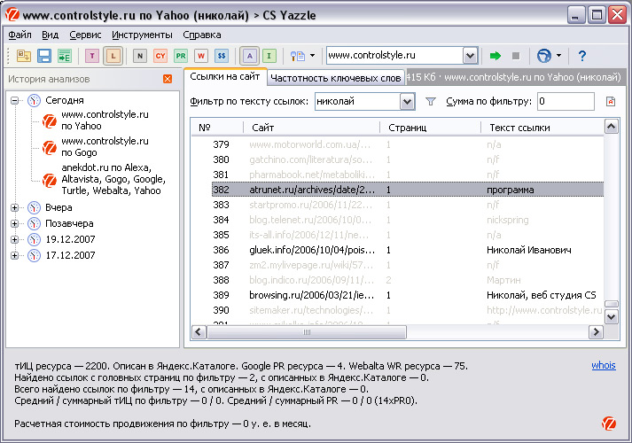Image resolution: width=632 pixels, height=443 pixels.
Task: Select www.controlstyle.ru по Gogo history item
Action: 105,146
